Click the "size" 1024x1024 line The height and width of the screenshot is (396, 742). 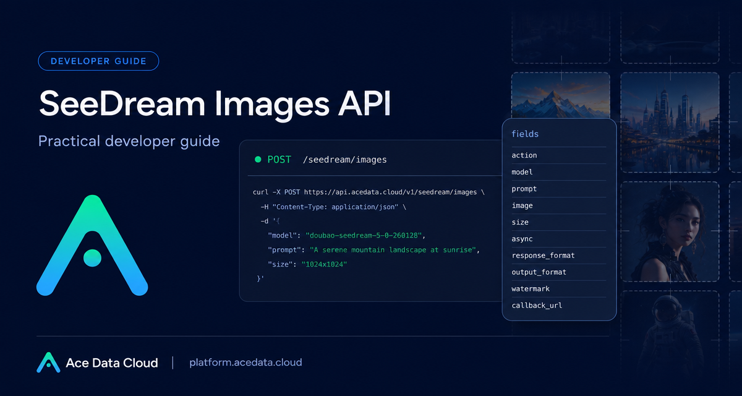click(308, 264)
